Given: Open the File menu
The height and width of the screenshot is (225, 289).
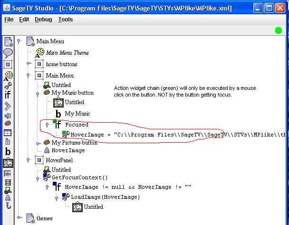Looking at the screenshot, I should [9, 20].
